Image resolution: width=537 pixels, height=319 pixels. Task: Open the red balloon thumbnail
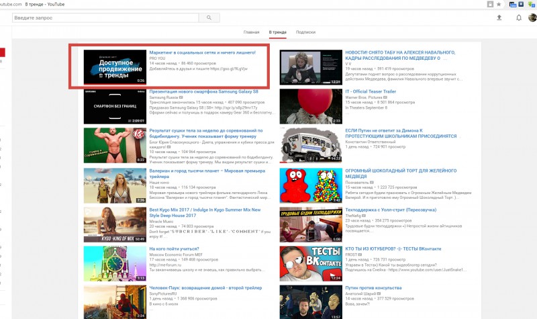311,106
